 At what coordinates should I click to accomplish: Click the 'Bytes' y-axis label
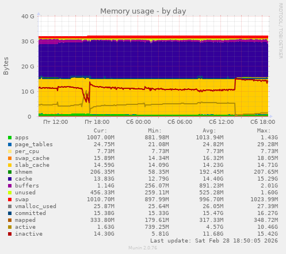click(6, 66)
